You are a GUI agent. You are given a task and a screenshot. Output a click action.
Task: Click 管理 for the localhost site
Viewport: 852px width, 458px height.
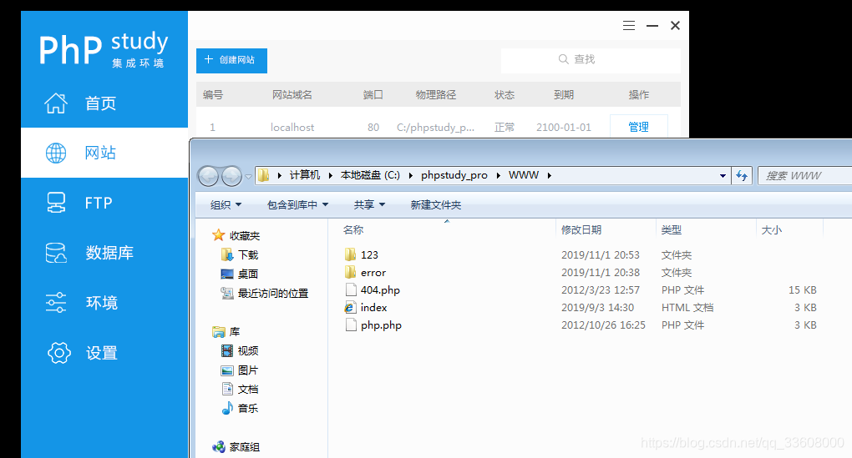tap(638, 127)
